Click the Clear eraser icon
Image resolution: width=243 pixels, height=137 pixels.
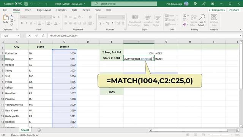click(185, 24)
